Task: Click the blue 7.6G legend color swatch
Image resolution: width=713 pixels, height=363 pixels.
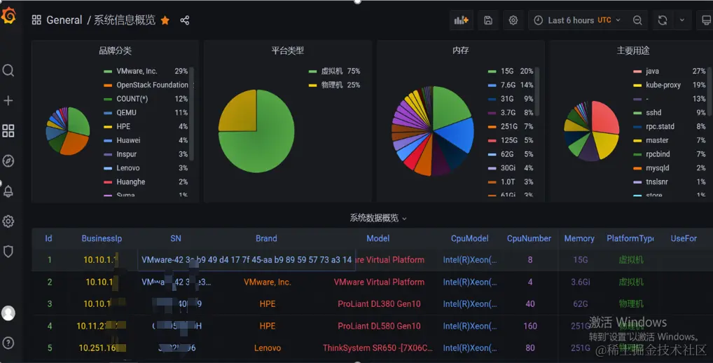Action: tap(492, 85)
